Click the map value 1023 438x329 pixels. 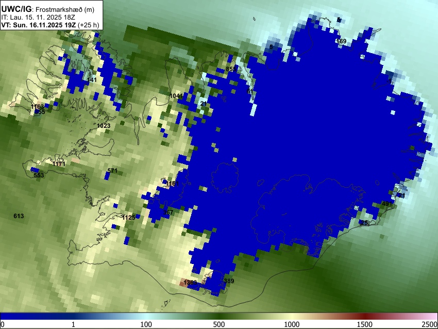click(x=104, y=126)
